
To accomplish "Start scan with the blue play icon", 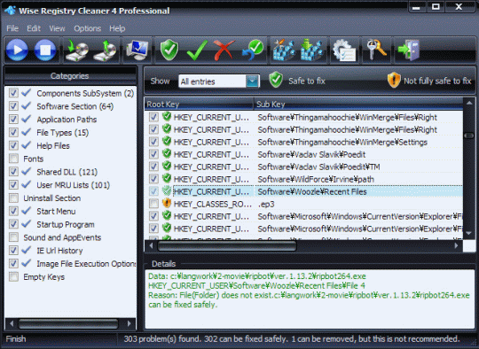I will coord(17,50).
